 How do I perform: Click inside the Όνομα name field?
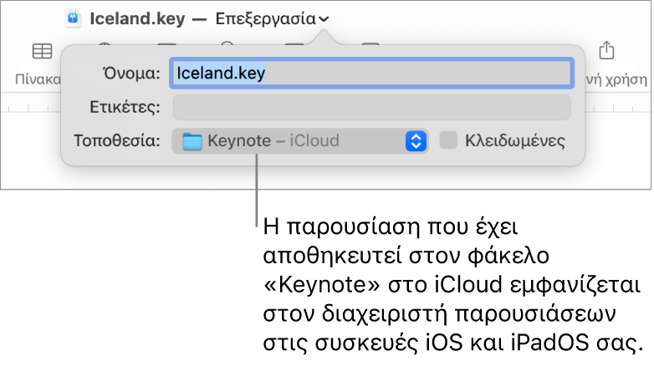pos(371,74)
